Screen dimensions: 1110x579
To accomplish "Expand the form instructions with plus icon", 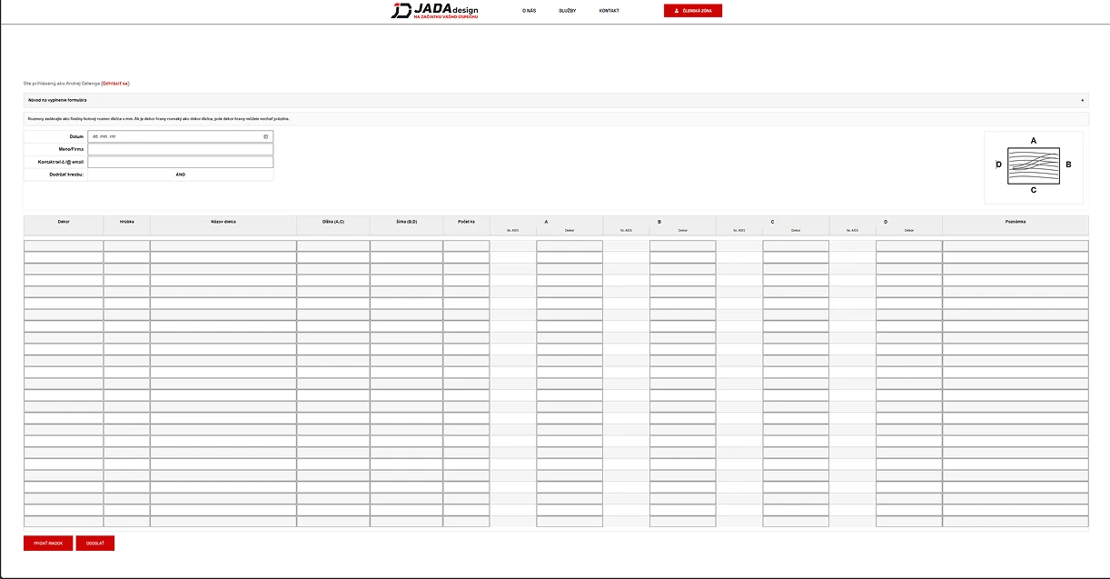I will point(1082,100).
